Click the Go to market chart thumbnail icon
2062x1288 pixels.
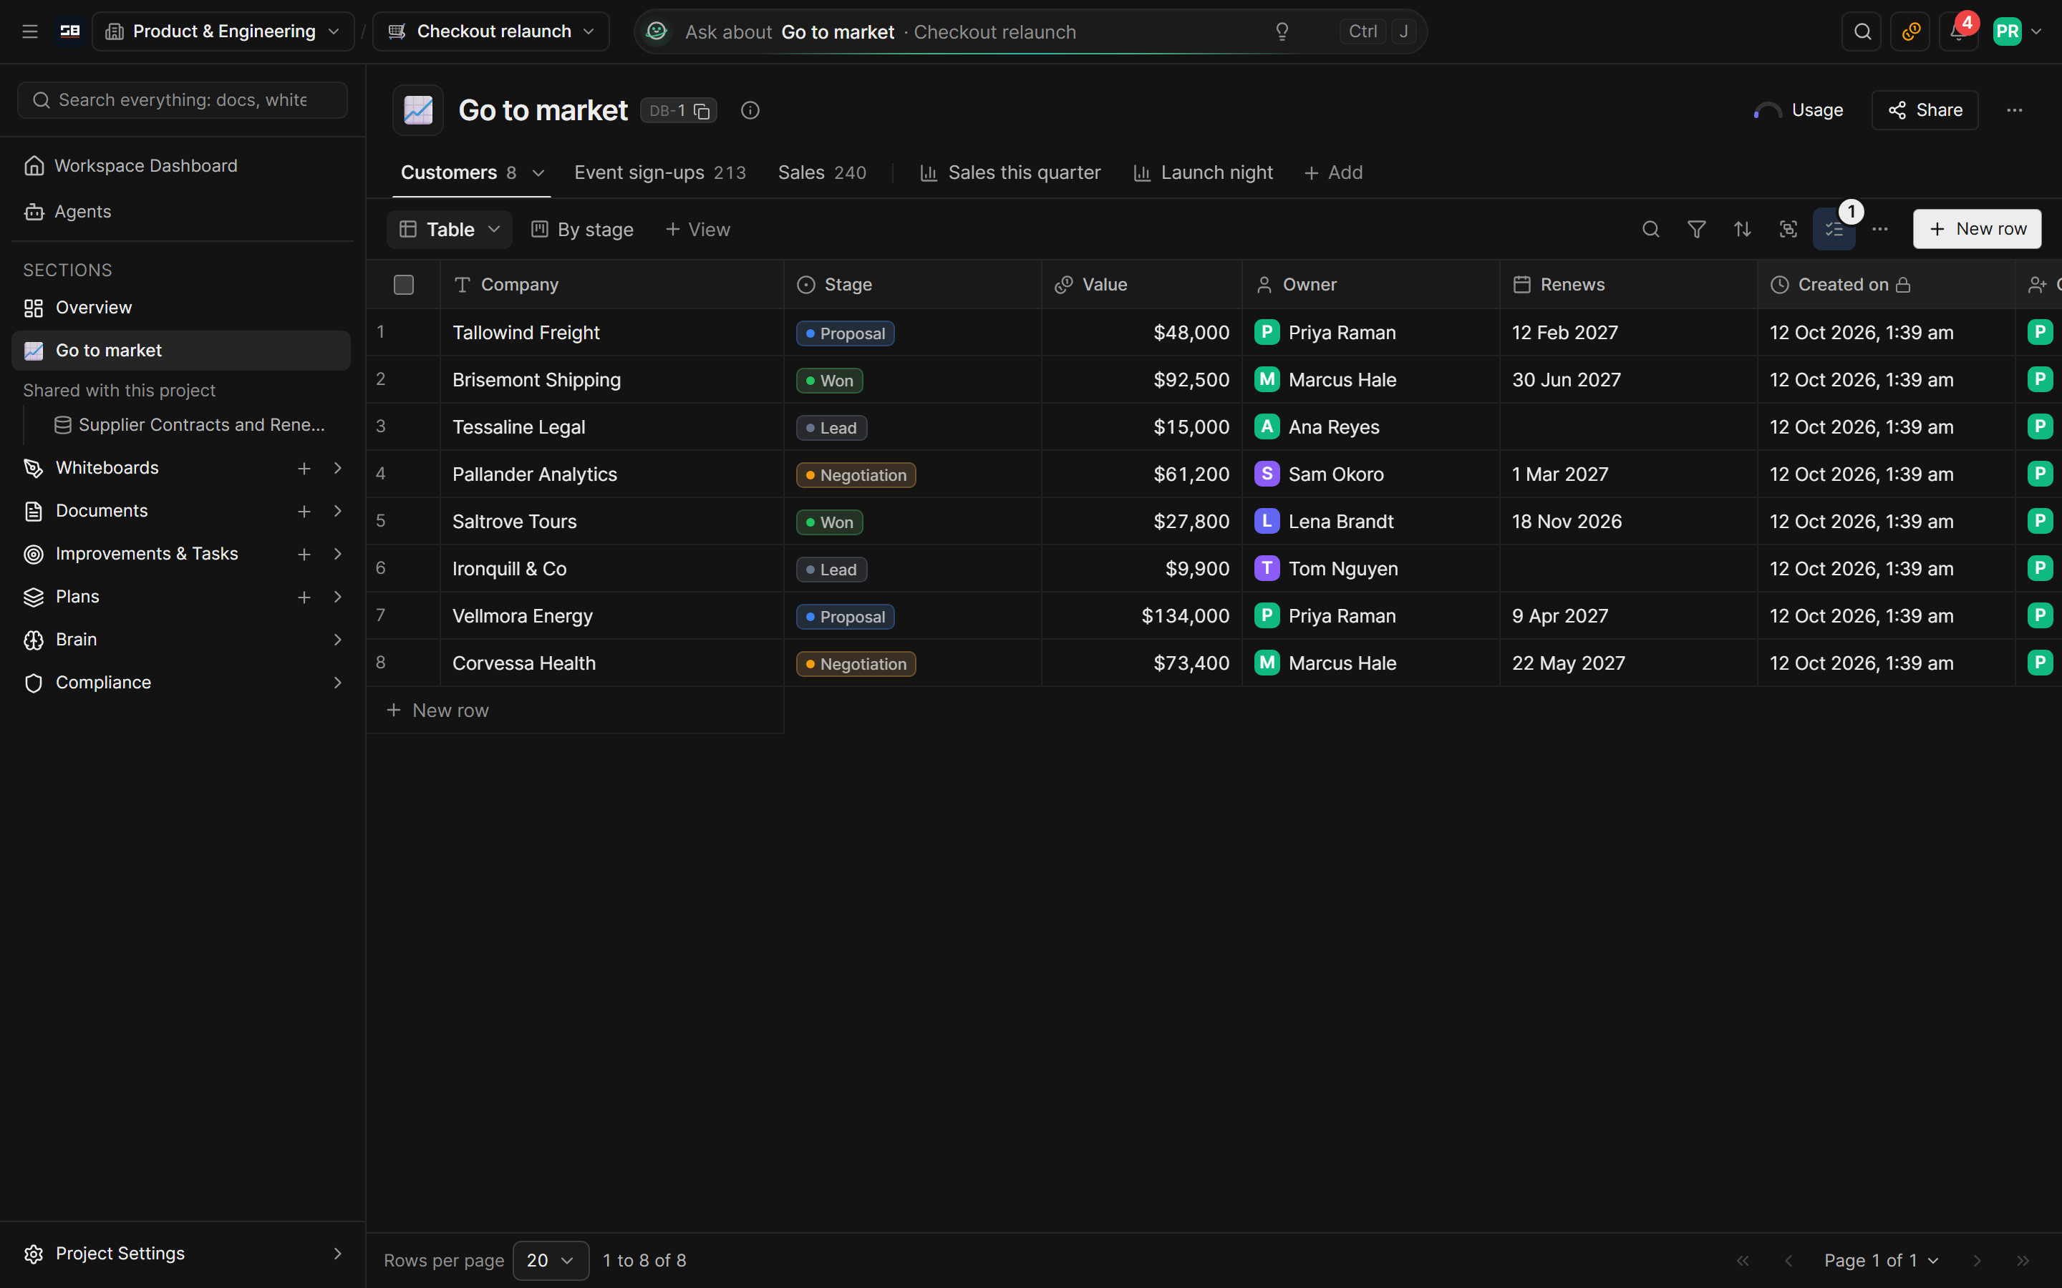(417, 110)
